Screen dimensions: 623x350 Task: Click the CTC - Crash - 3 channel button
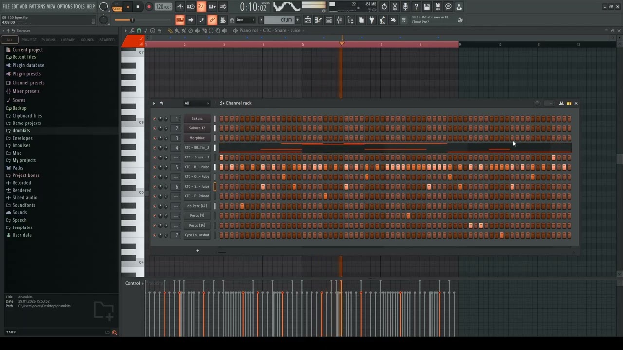[x=197, y=157]
